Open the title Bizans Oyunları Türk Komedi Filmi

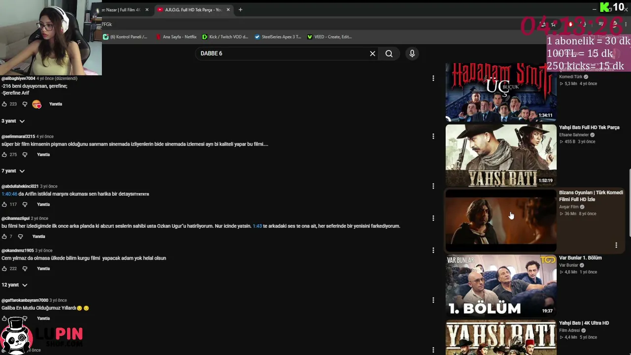click(x=591, y=196)
